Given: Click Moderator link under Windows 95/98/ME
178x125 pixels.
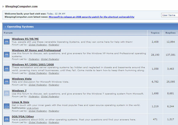Looking at the screenshot, I should click(54, 45).
